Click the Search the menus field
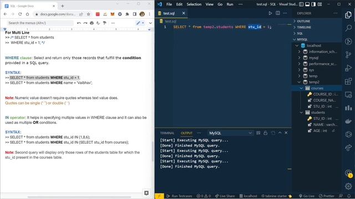355x199 pixels. [40, 23]
